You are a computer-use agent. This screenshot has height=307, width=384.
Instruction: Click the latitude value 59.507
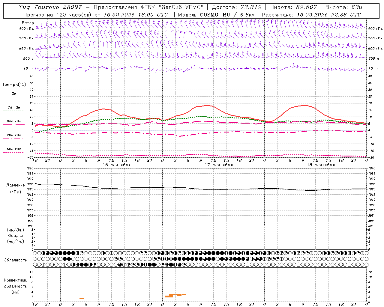point(307,7)
